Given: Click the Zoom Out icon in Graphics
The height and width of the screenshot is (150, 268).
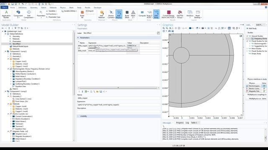Looking at the screenshot, I should click(x=167, y=28).
